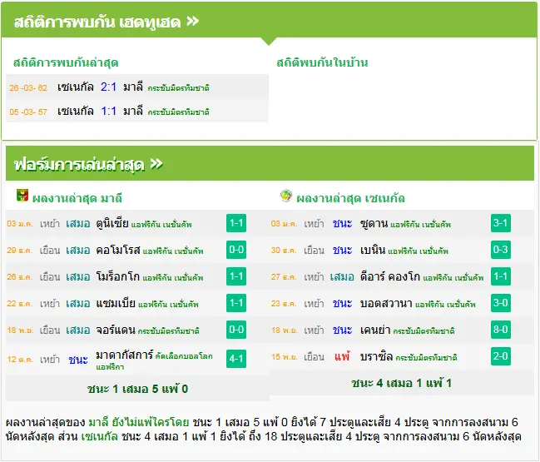540x462 pixels.
Task: Open the ฟอร์มการเล่นล่าสุด section header
Action: [x=270, y=163]
